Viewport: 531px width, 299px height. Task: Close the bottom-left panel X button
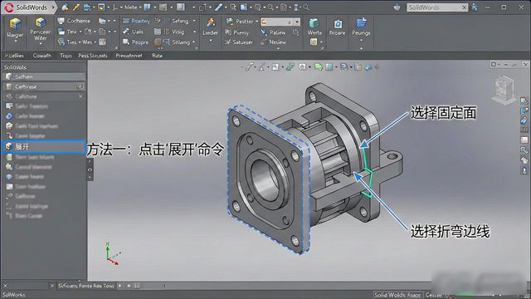tap(5, 286)
